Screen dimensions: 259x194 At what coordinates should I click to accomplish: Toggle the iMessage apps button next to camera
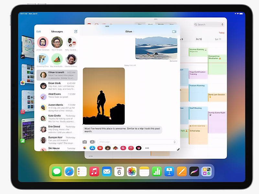click(92, 142)
